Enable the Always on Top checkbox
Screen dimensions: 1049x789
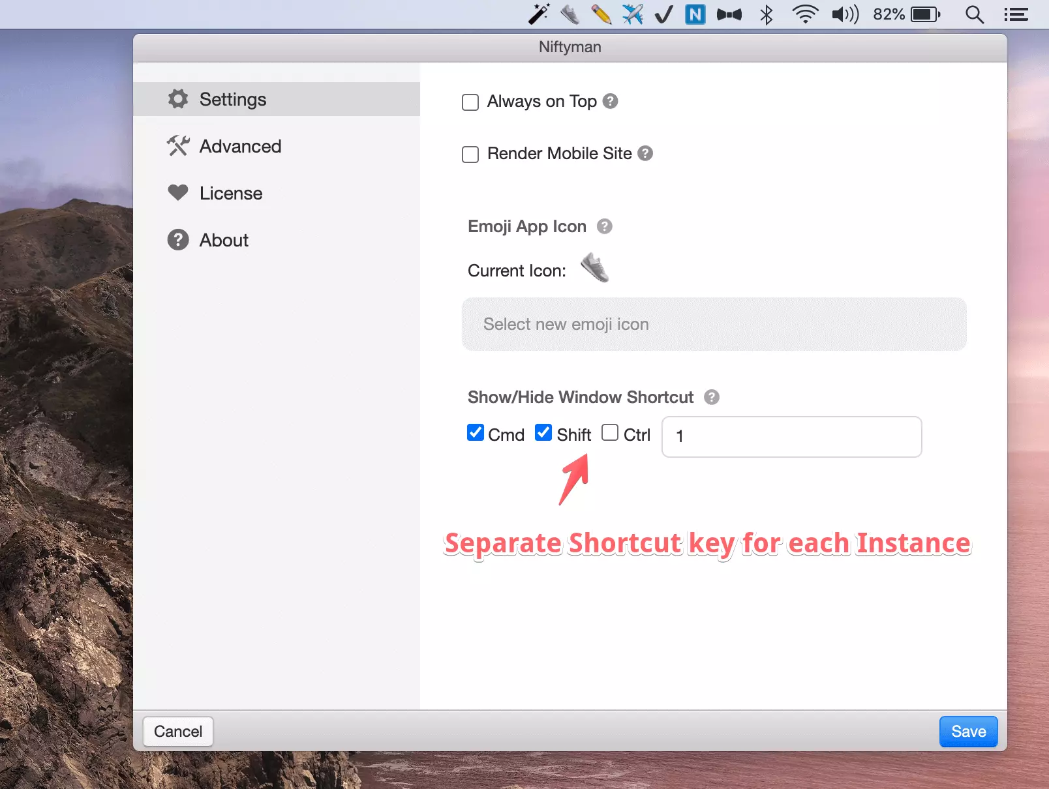click(x=470, y=102)
